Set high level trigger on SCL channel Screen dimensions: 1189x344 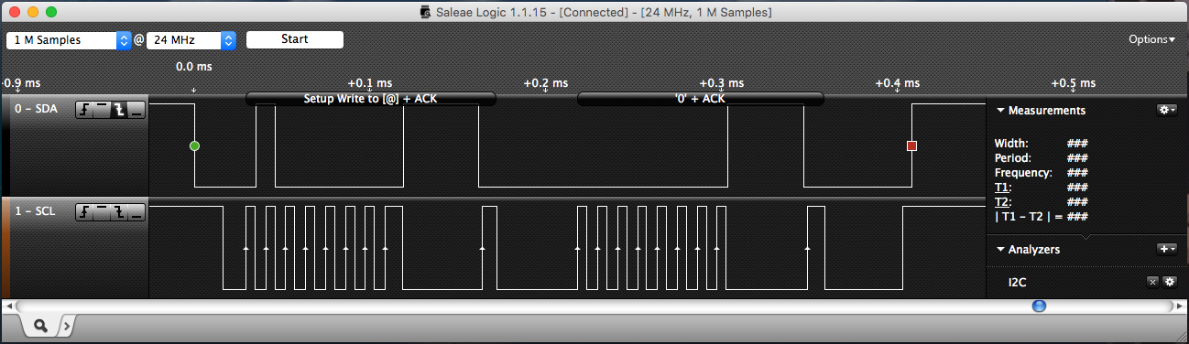coord(101,212)
